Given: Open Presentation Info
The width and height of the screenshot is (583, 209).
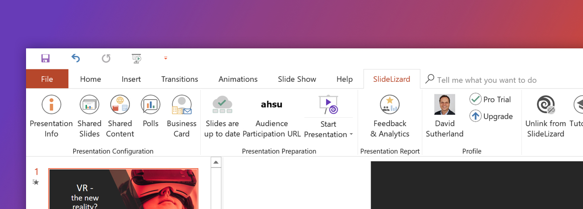Looking at the screenshot, I should coord(51,117).
